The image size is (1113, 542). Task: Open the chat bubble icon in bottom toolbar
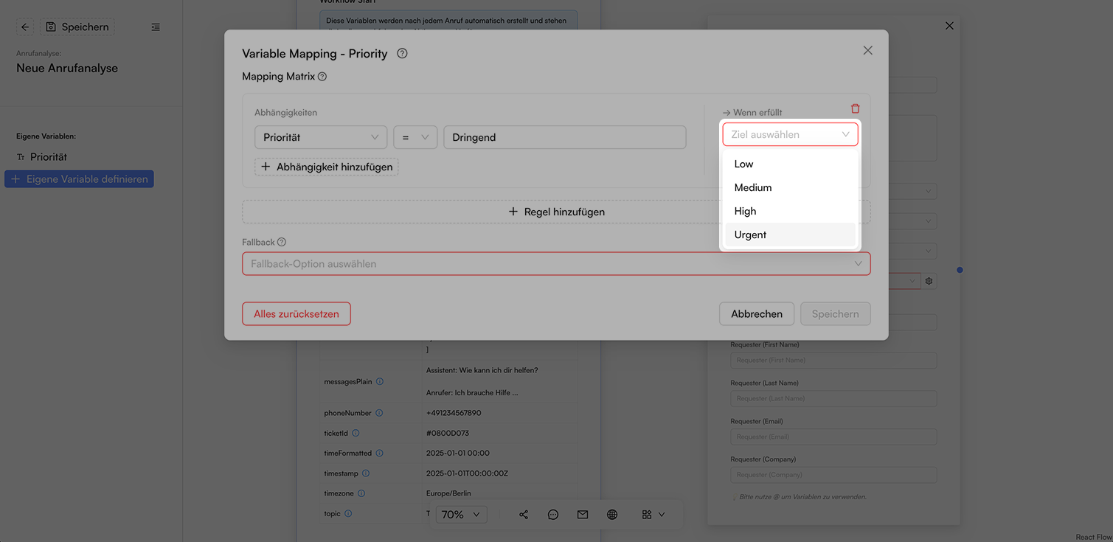553,515
